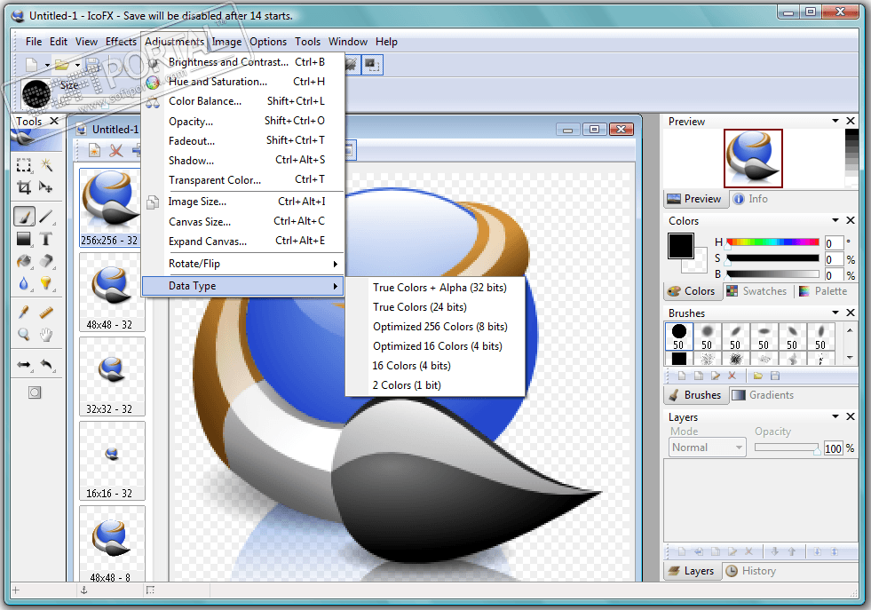Image resolution: width=871 pixels, height=610 pixels.
Task: Click the red delete image icon in Untitled-1
Action: 115,151
